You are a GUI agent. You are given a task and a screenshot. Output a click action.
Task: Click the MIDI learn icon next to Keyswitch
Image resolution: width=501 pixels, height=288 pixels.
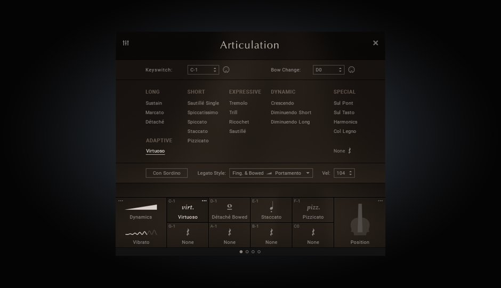tap(226, 70)
